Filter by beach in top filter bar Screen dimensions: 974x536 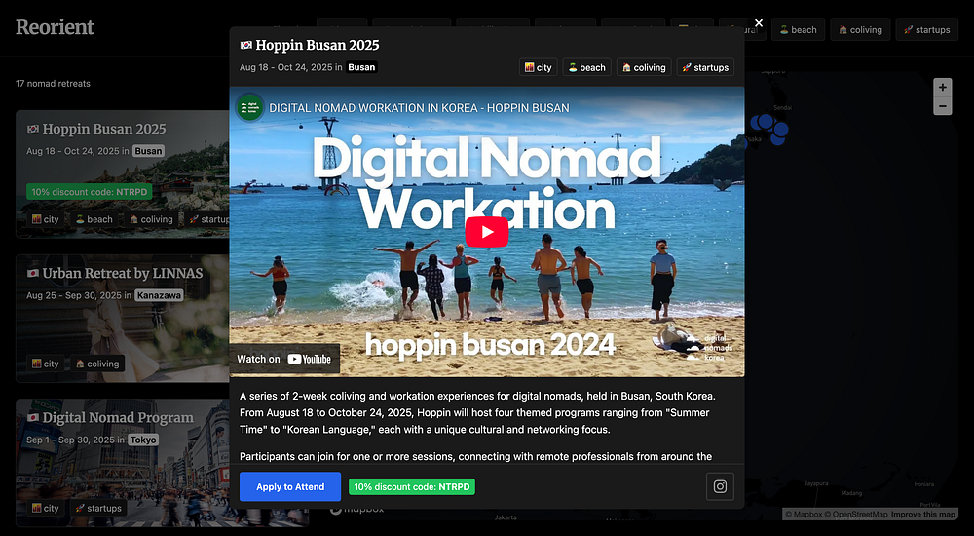point(799,30)
